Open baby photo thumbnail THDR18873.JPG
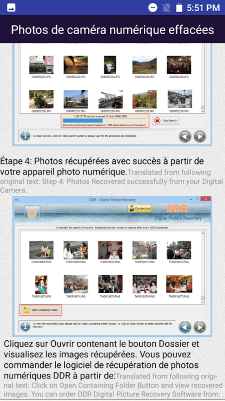Image resolution: width=225 pixels, height=401 pixels. 41,284
